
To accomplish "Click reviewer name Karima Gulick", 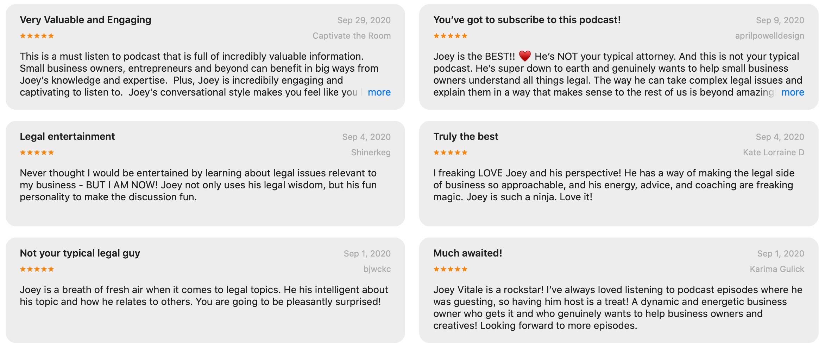I will pos(777,269).
